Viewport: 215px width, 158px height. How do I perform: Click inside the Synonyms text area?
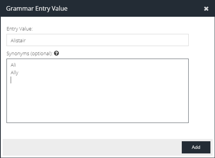(97, 91)
